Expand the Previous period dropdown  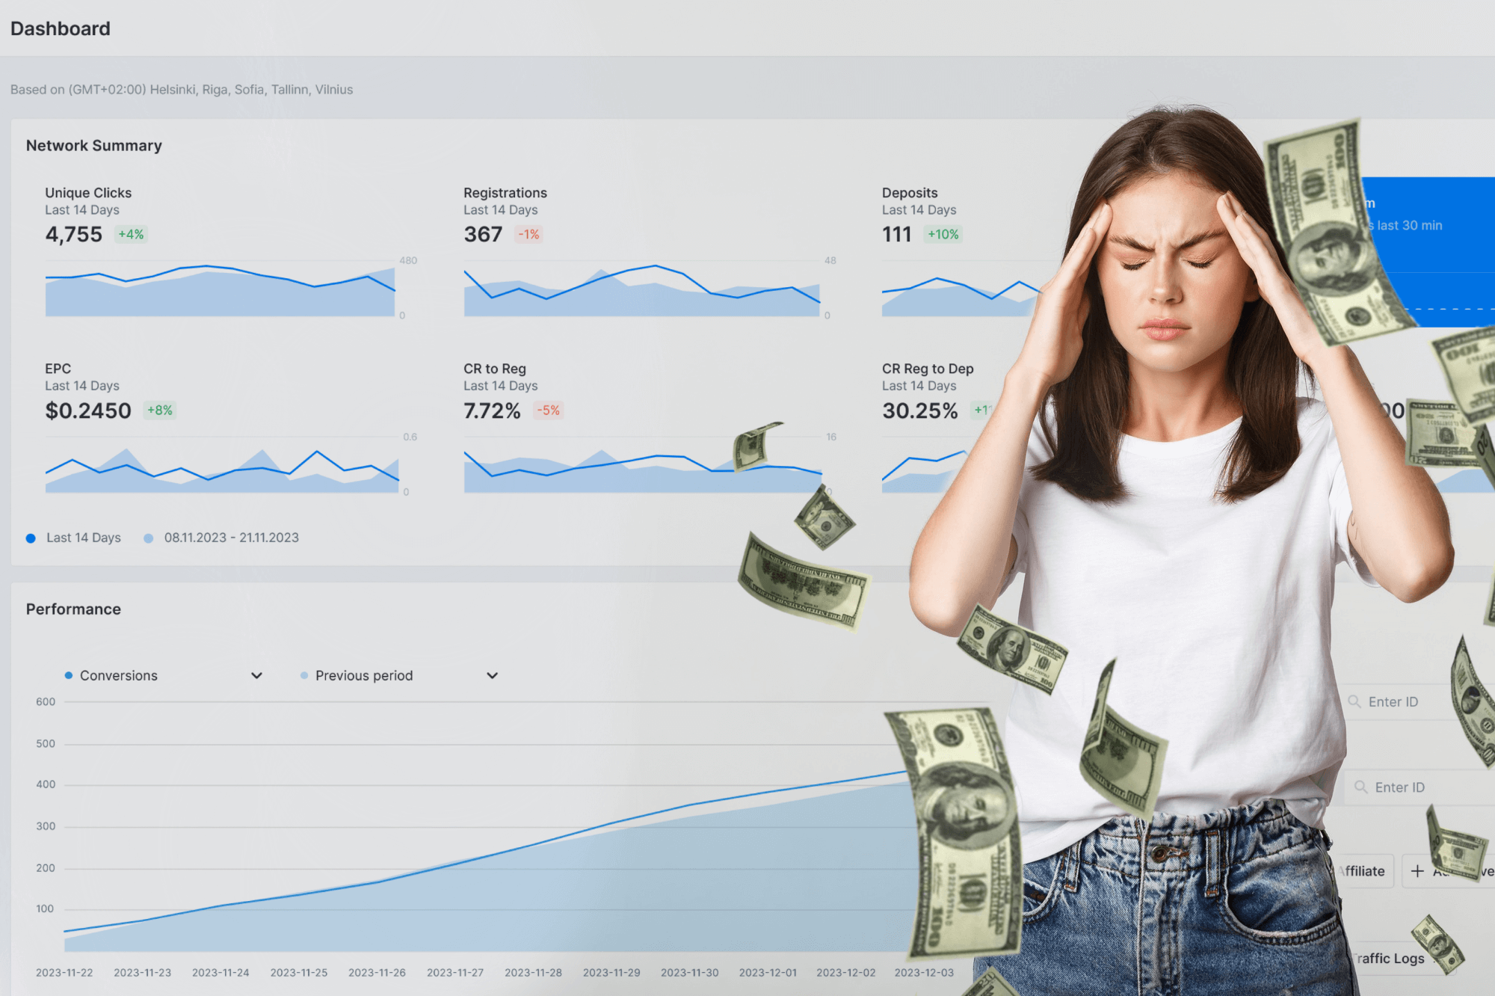coord(399,675)
